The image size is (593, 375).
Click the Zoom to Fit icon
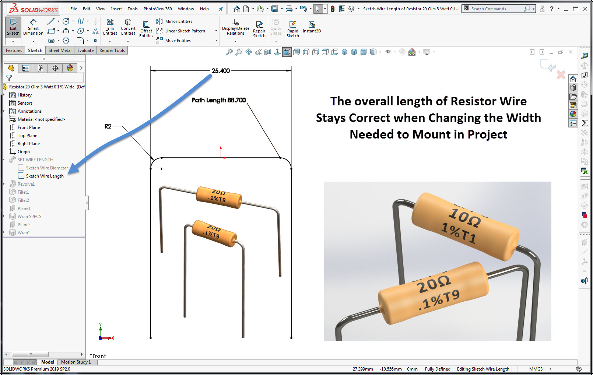click(229, 52)
